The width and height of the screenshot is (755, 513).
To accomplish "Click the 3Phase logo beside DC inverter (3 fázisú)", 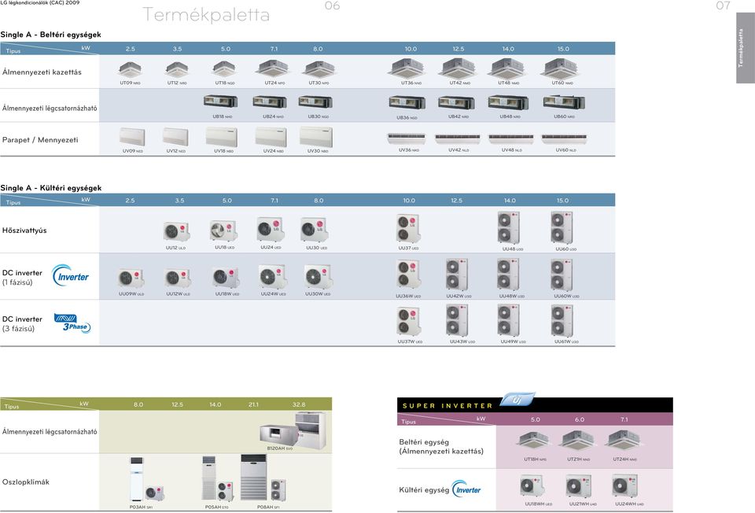I will (x=72, y=323).
